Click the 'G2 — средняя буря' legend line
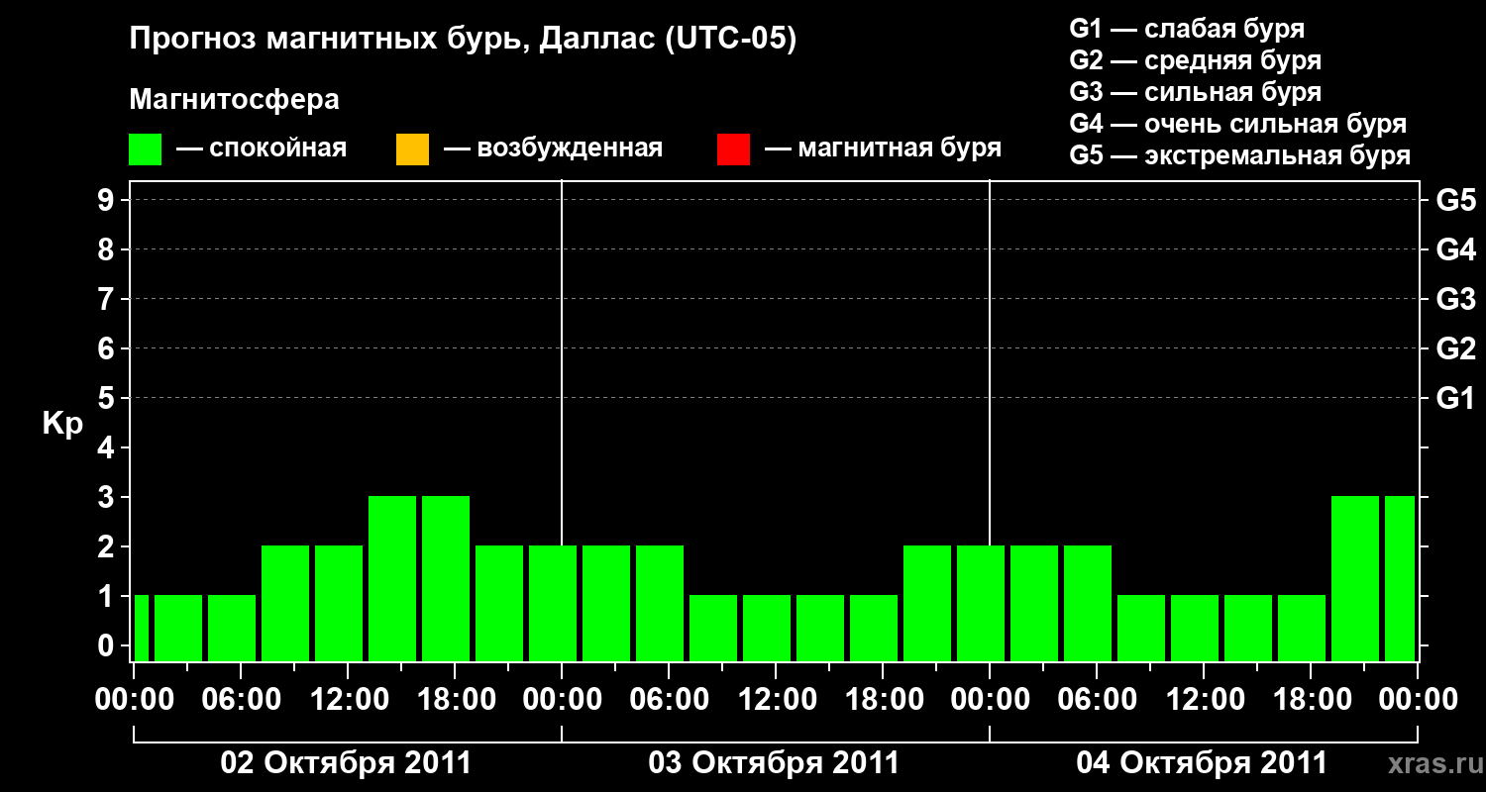1486x792 pixels. click(x=1196, y=60)
